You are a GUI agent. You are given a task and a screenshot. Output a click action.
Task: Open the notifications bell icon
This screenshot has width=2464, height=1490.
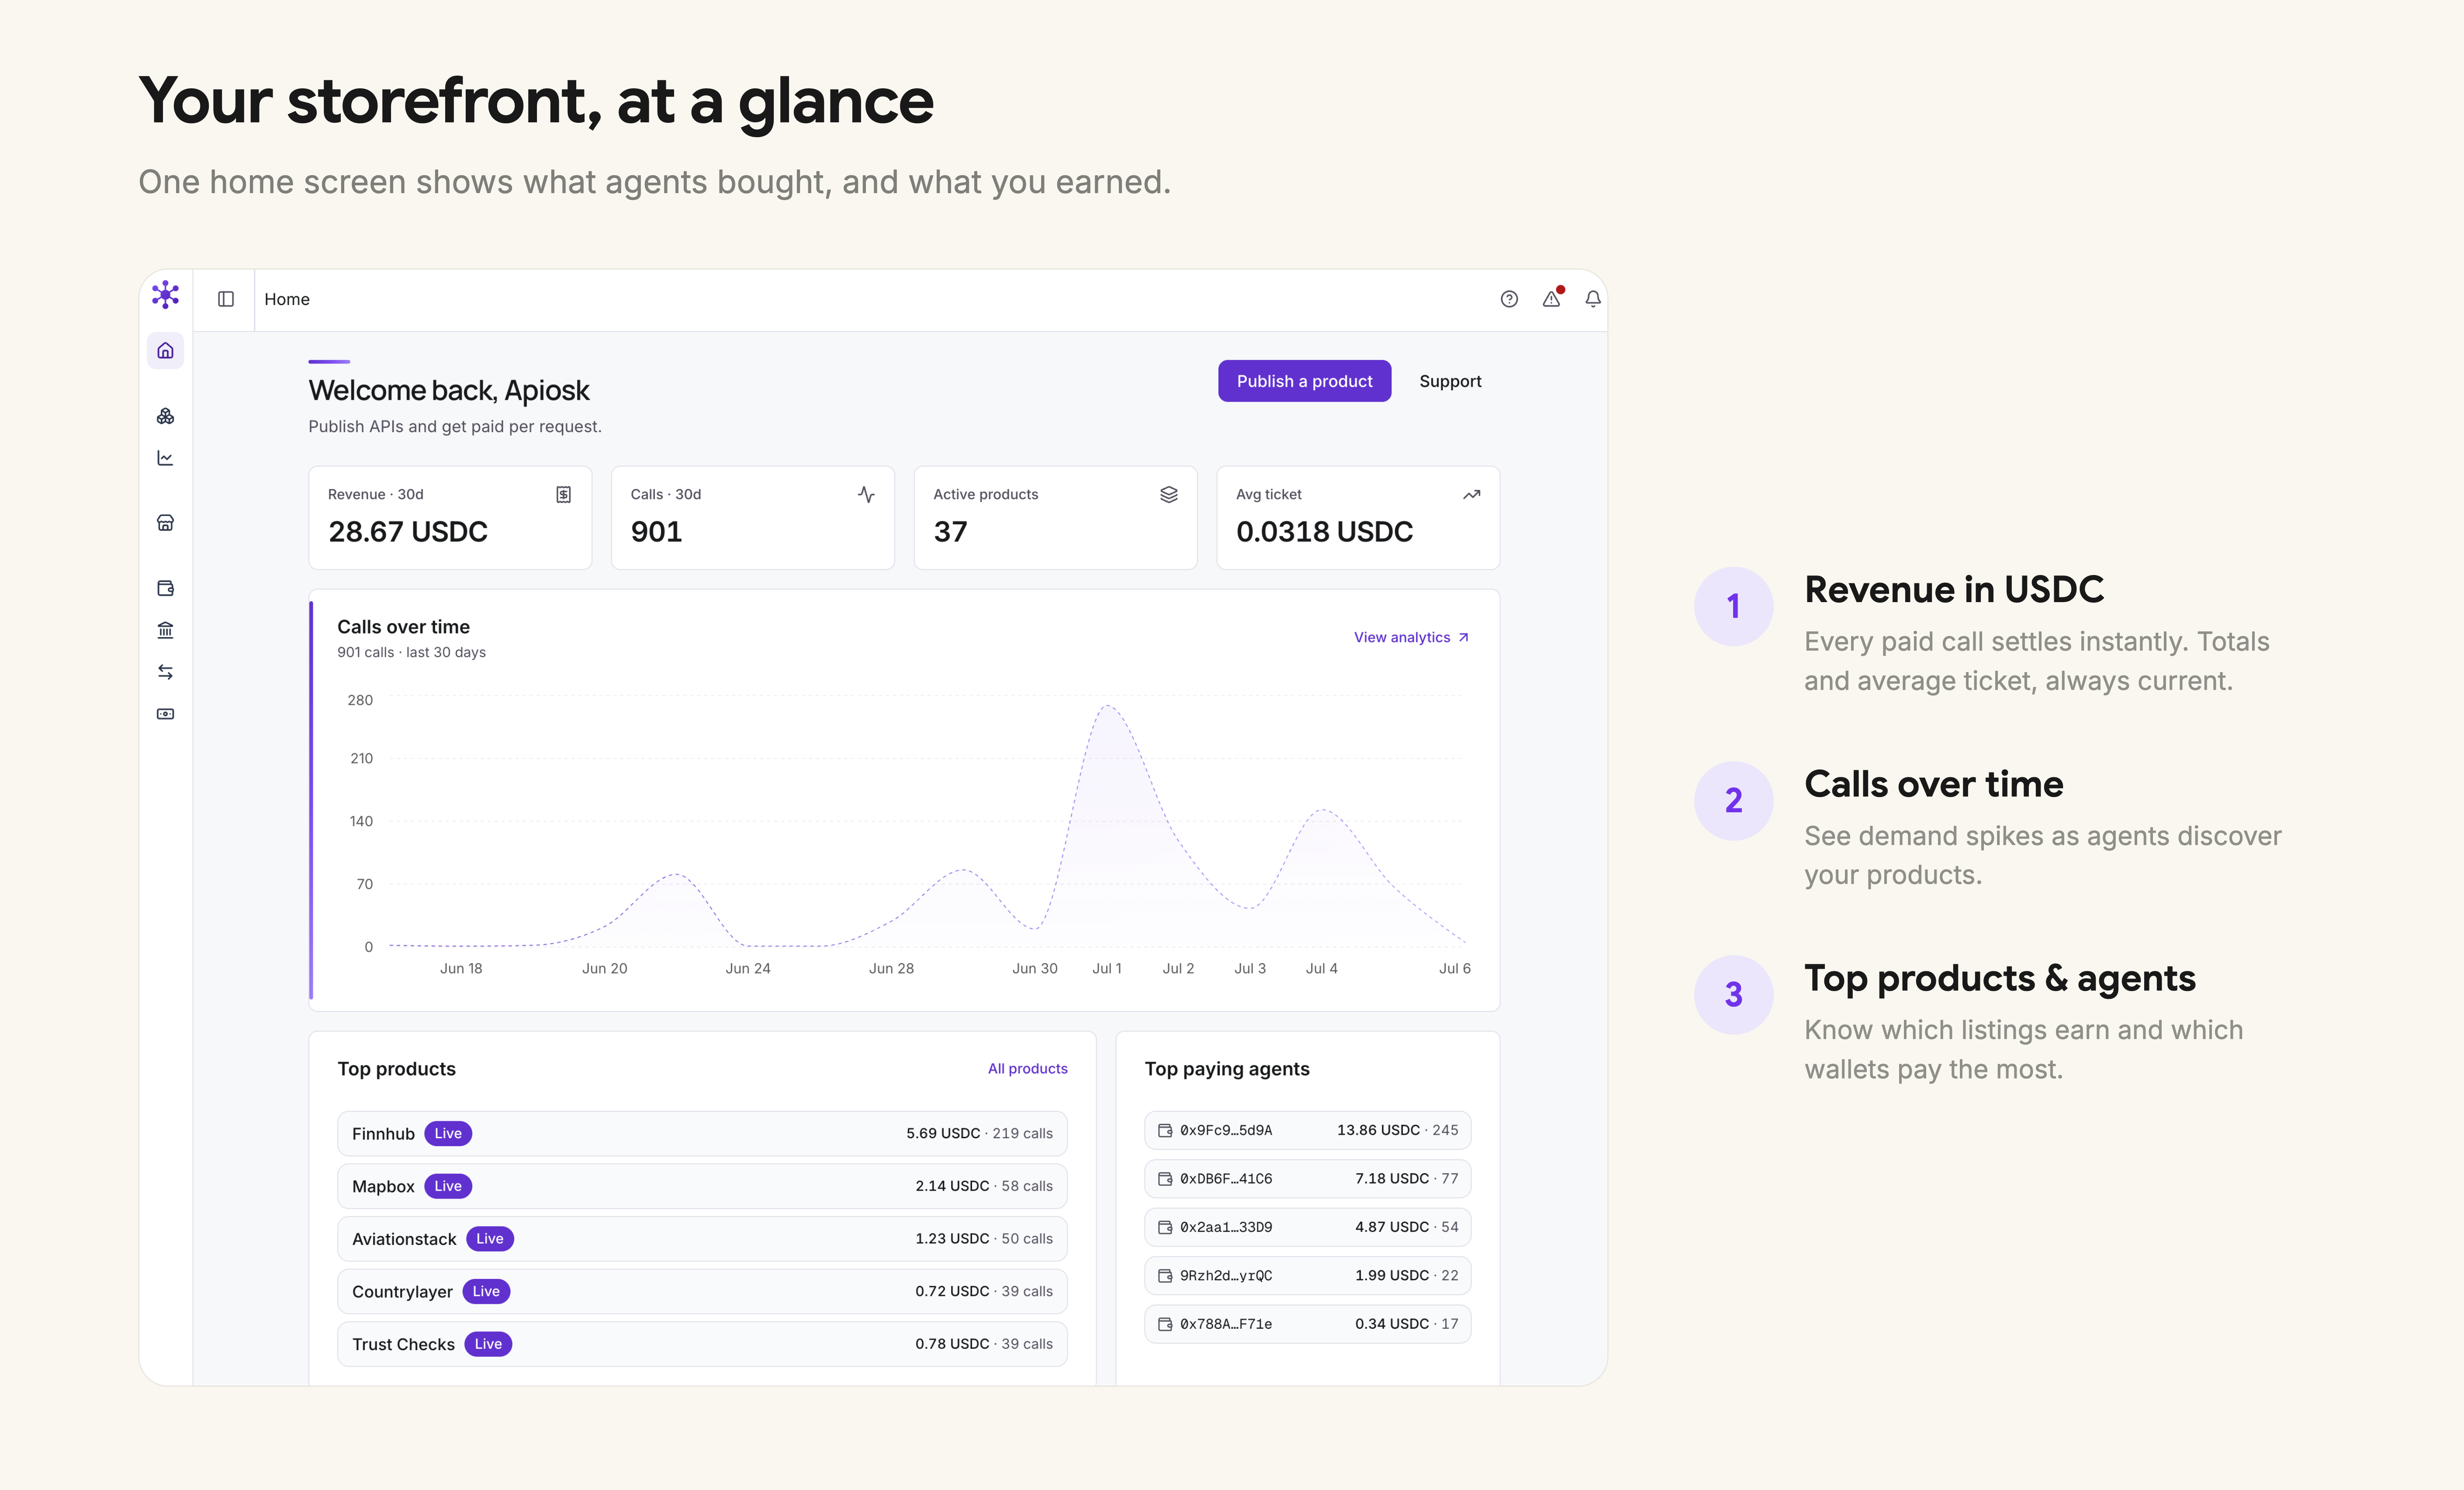click(1593, 299)
